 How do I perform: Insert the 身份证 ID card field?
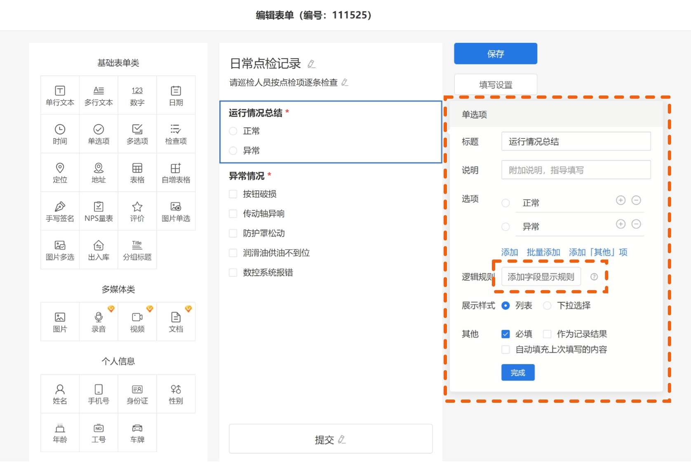point(137,394)
